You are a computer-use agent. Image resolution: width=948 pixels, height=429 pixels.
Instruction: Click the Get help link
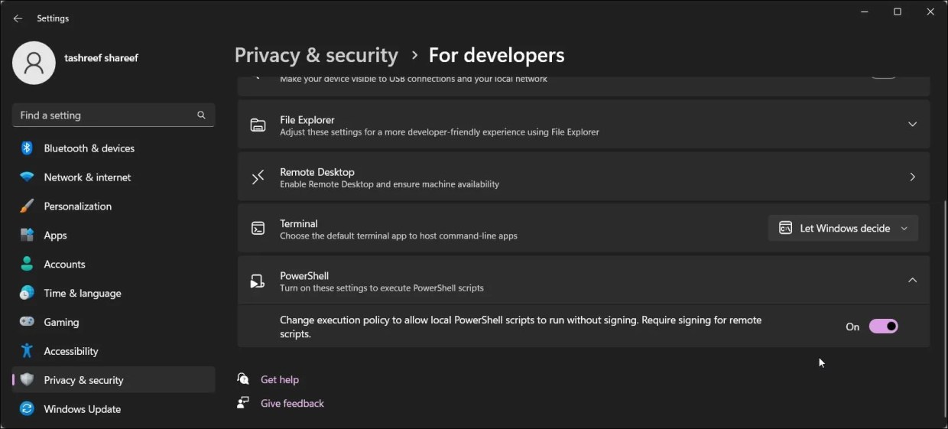[280, 379]
